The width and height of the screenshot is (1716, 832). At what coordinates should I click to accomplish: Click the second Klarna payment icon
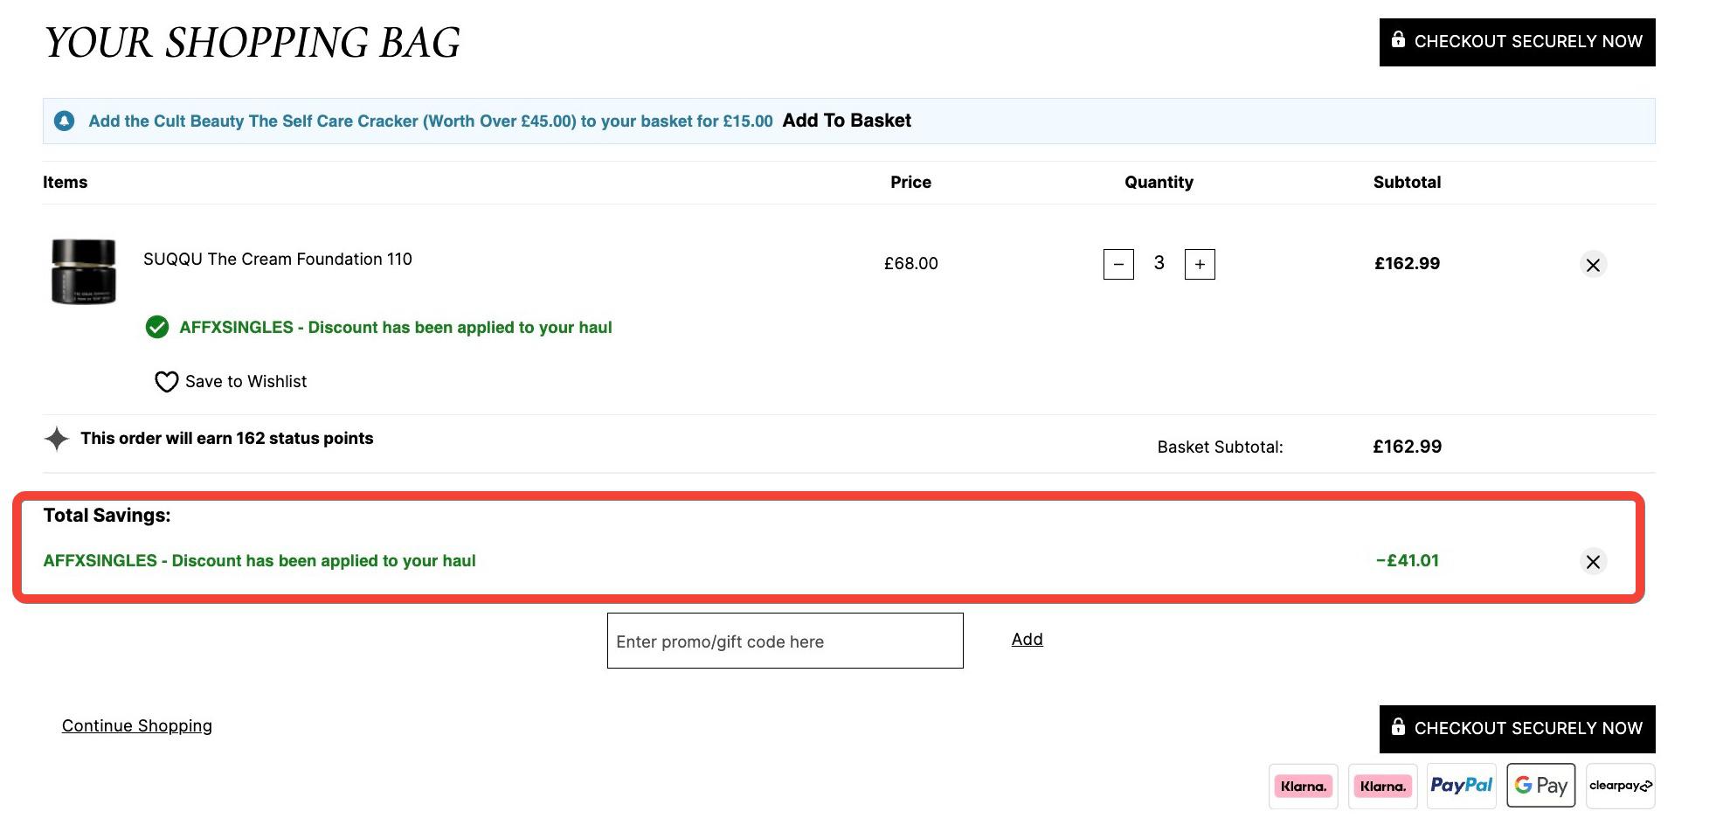[x=1383, y=787]
